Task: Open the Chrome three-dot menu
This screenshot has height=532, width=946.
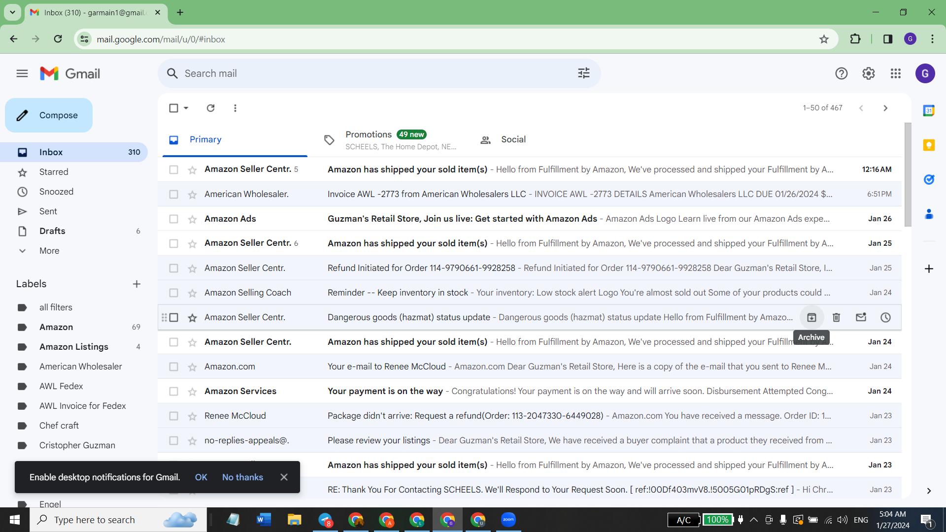Action: (932, 39)
